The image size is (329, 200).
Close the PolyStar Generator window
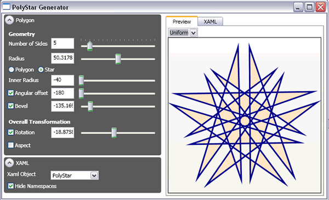(321, 7)
